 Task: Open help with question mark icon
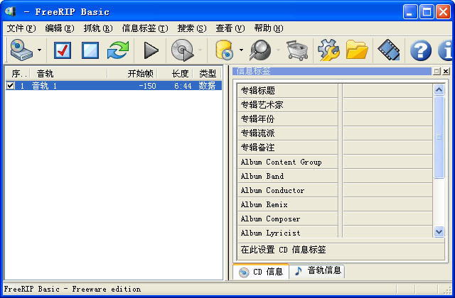420,50
